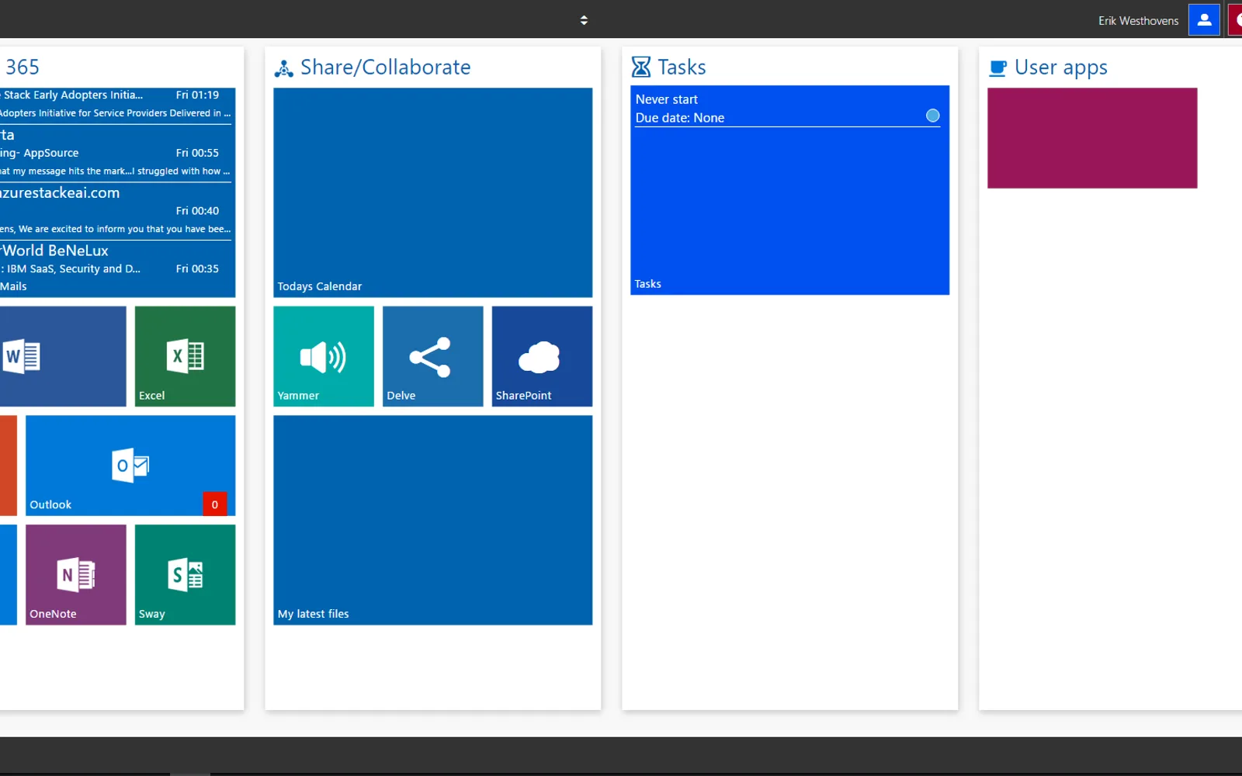Open the Stack Early Adopters Initiative email

(x=116, y=105)
